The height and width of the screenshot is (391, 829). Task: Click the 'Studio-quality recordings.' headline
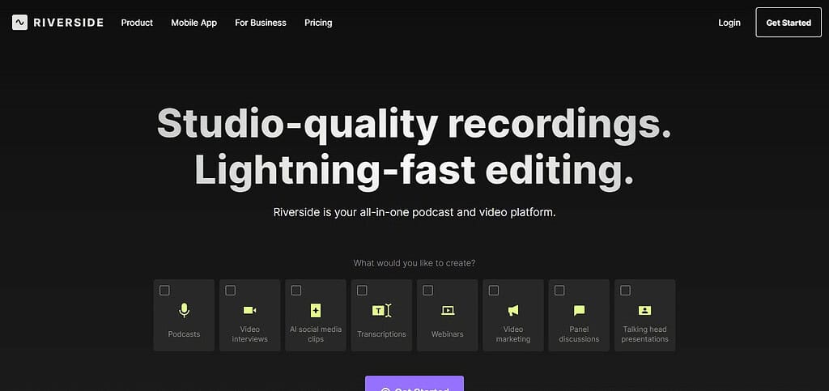tap(414, 125)
